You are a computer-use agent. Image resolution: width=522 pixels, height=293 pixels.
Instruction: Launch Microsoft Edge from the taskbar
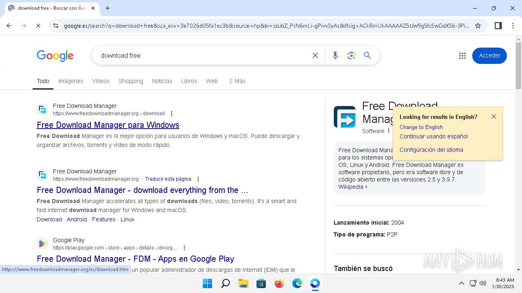tap(297, 283)
